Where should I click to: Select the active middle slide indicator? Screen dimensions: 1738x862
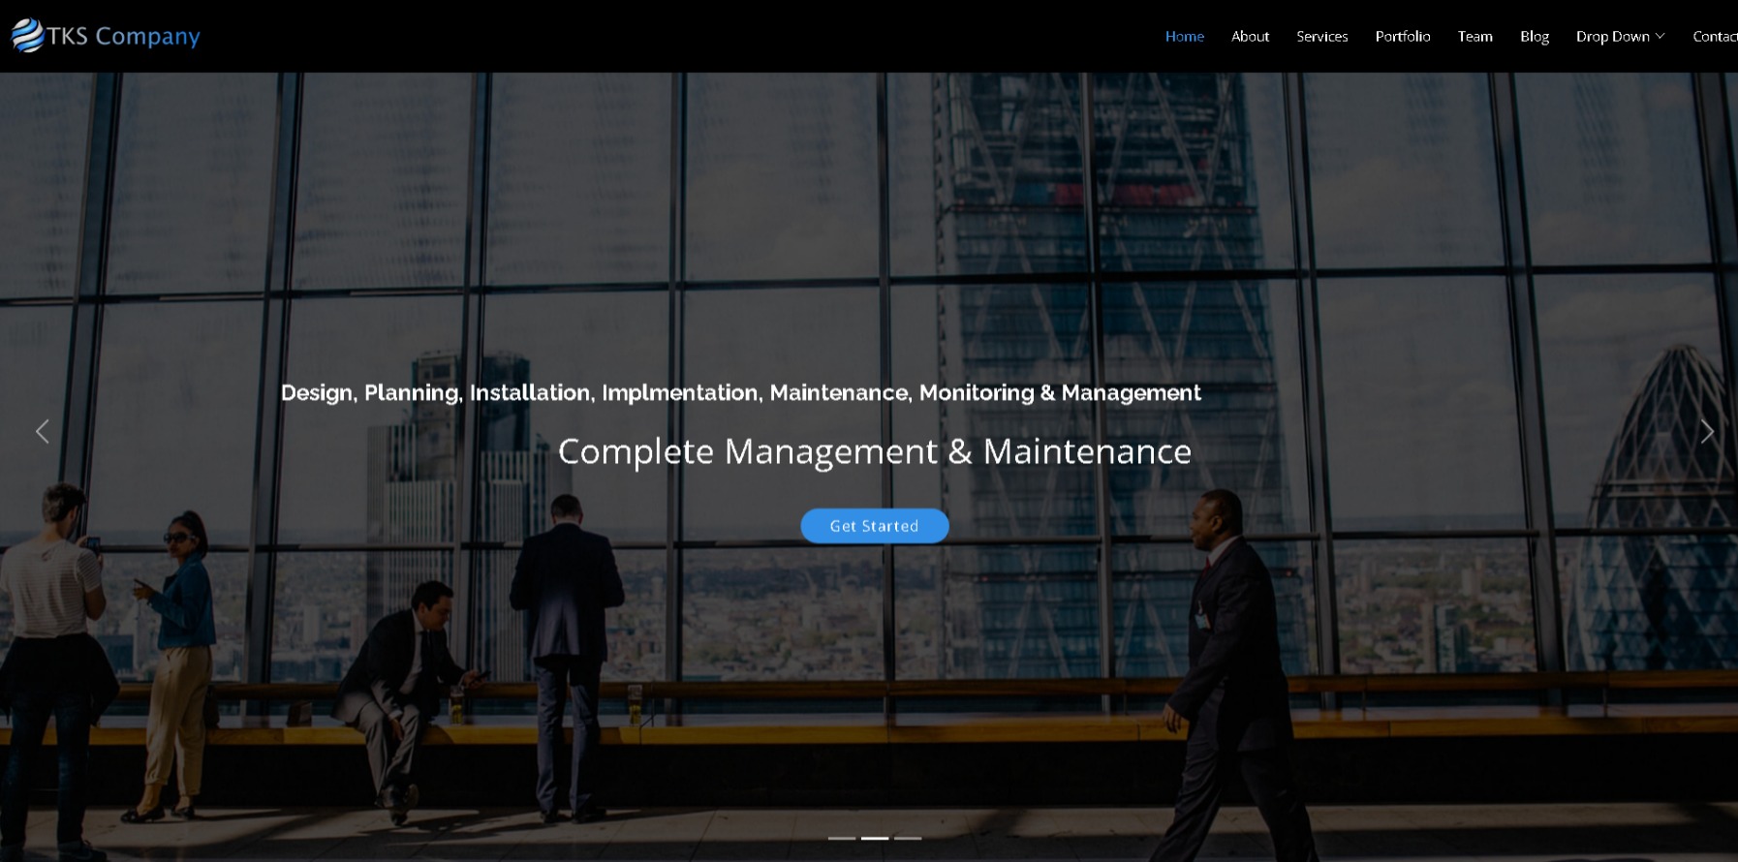click(875, 838)
